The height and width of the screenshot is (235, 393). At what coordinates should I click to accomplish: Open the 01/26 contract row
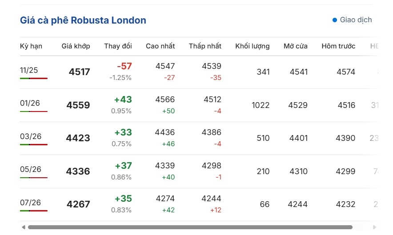coord(30,104)
